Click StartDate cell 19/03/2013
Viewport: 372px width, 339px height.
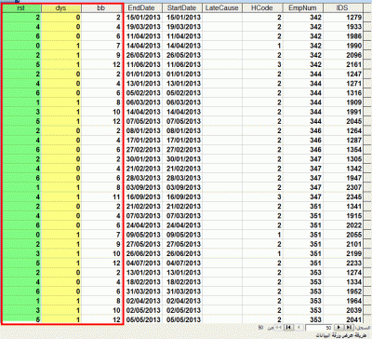click(x=183, y=27)
